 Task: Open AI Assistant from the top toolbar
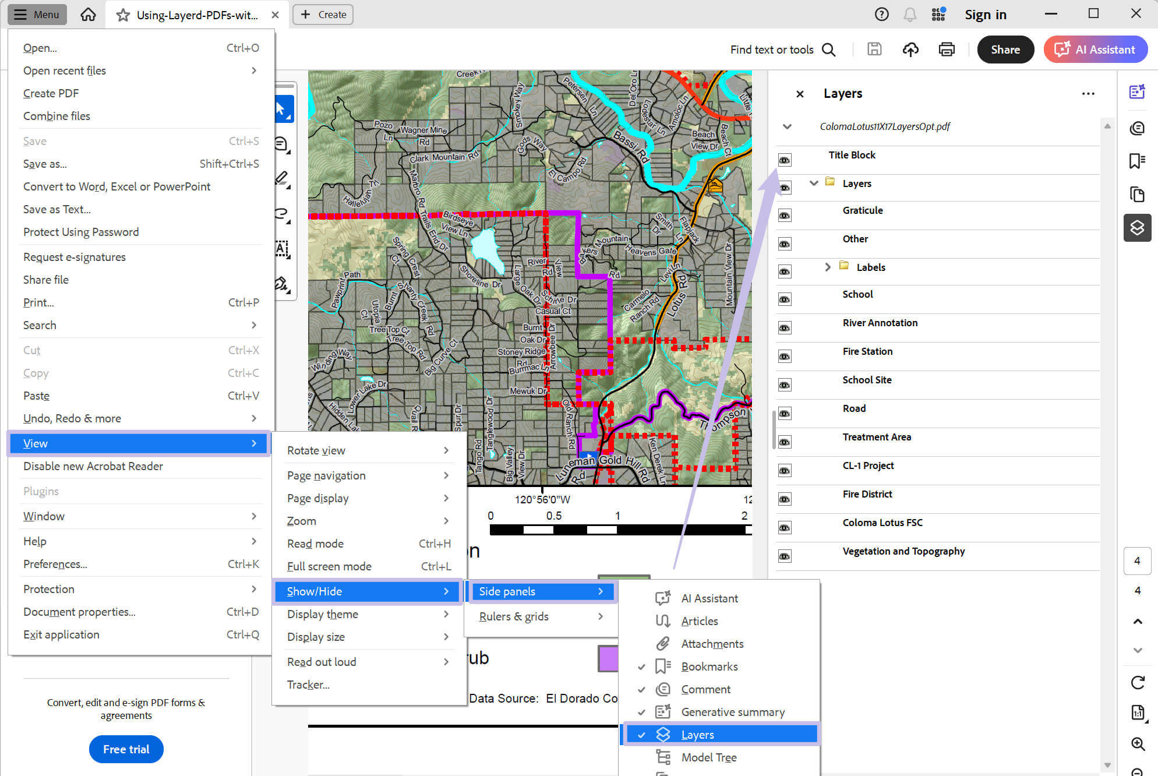[1095, 49]
